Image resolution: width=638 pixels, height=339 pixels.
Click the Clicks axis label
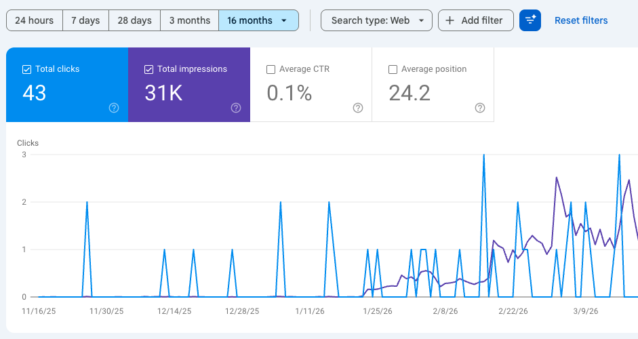(28, 143)
